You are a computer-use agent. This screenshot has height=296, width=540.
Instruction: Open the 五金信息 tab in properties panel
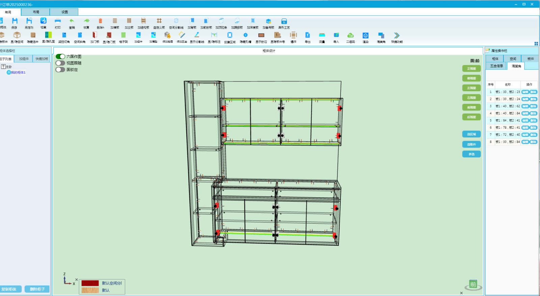click(496, 66)
